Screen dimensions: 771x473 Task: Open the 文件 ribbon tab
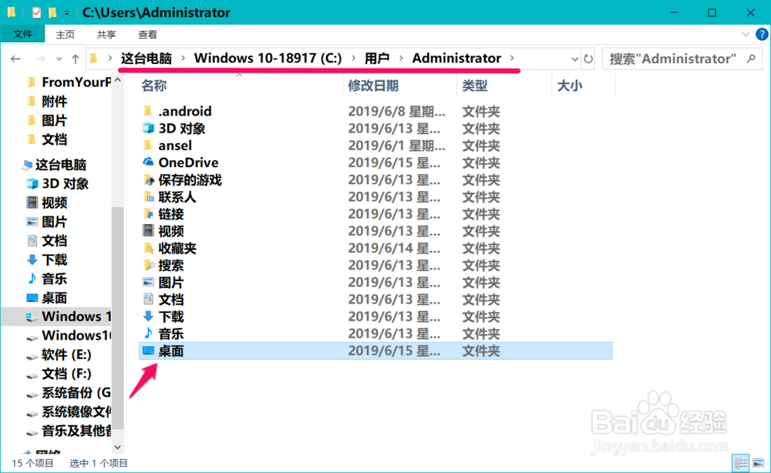pyautogui.click(x=22, y=34)
